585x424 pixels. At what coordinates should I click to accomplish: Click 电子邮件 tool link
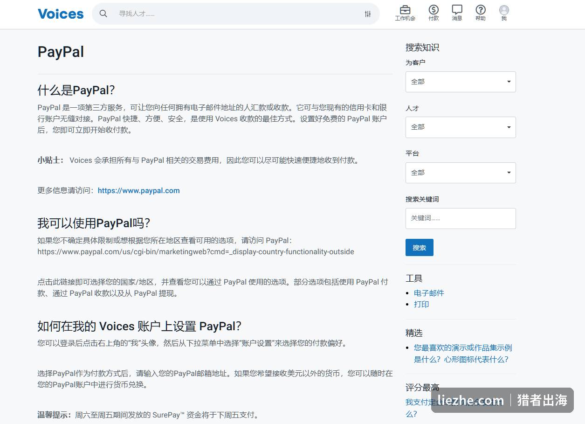coord(429,293)
